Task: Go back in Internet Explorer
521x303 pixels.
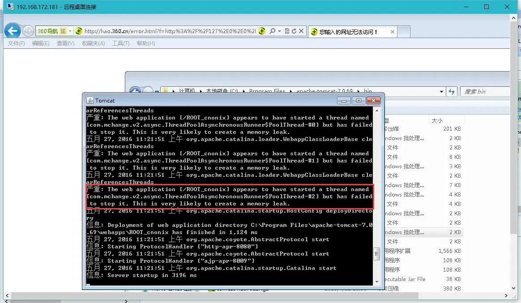Action: coord(13,31)
